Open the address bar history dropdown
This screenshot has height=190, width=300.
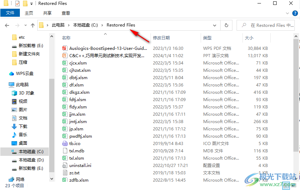215,25
